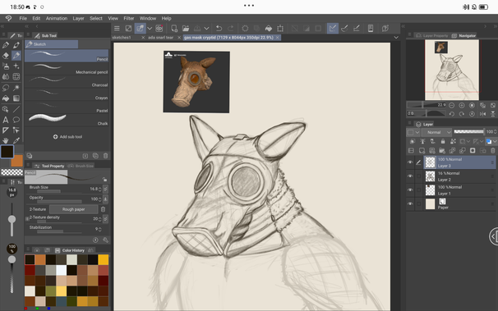Pick the yellow swatch in Color History
This screenshot has width=498, height=311.
point(104,260)
